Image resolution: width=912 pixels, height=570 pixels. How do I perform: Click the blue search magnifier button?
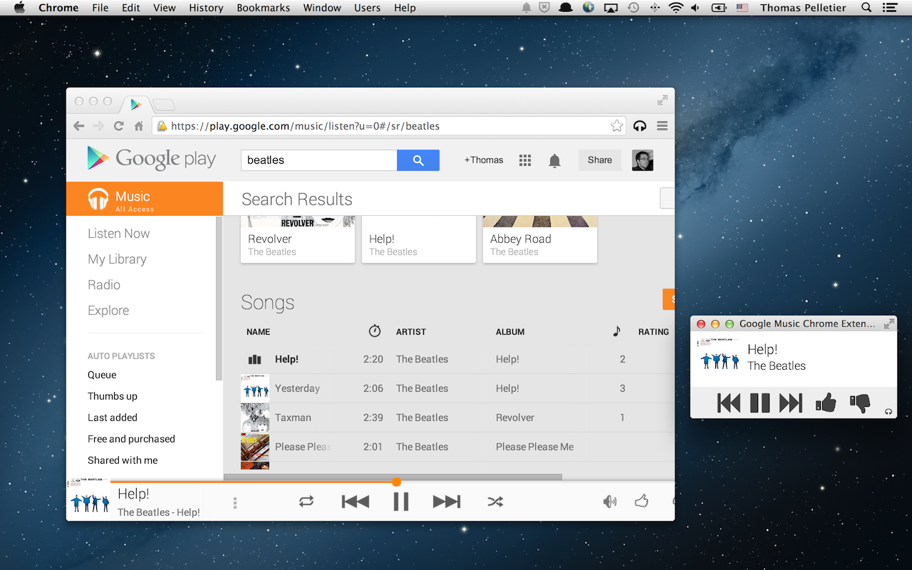(x=418, y=160)
